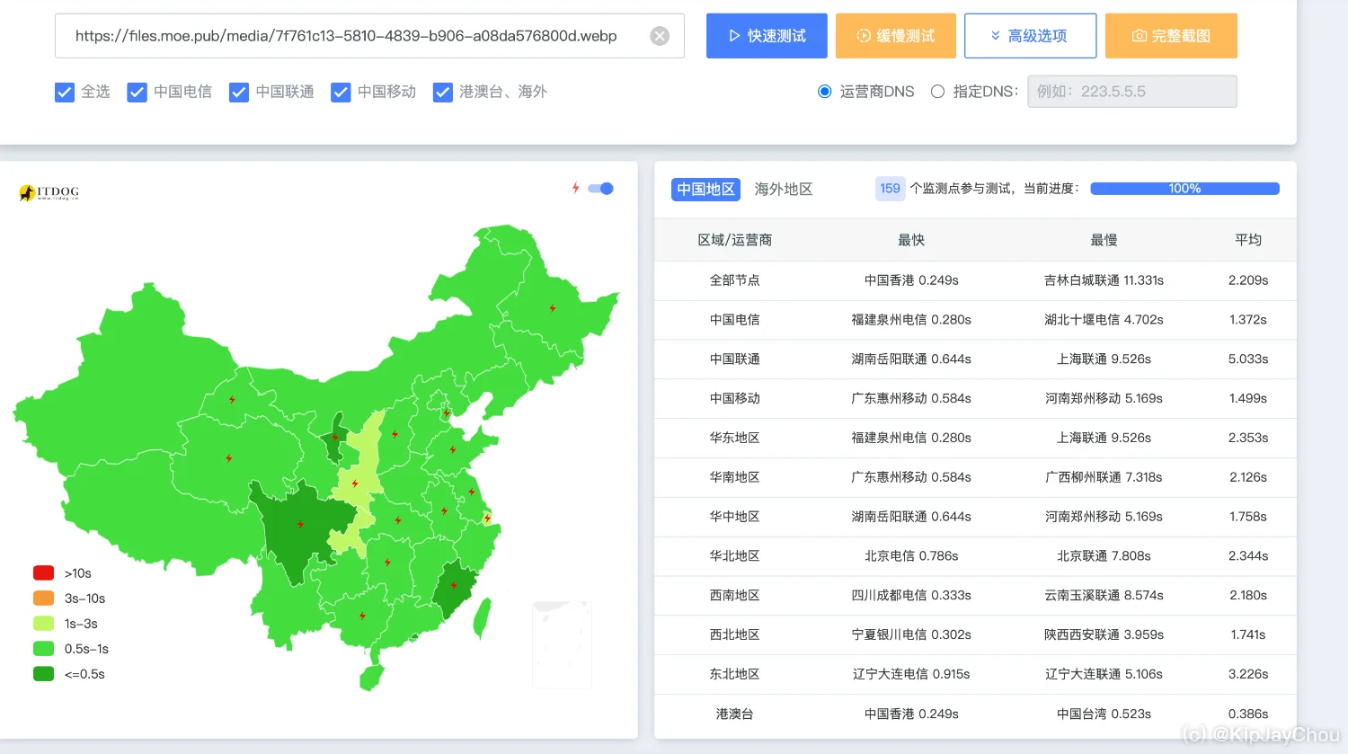Viewport: 1348px width, 754px height.
Task: Click the camera icon in 完整截图 button
Action: click(1139, 36)
